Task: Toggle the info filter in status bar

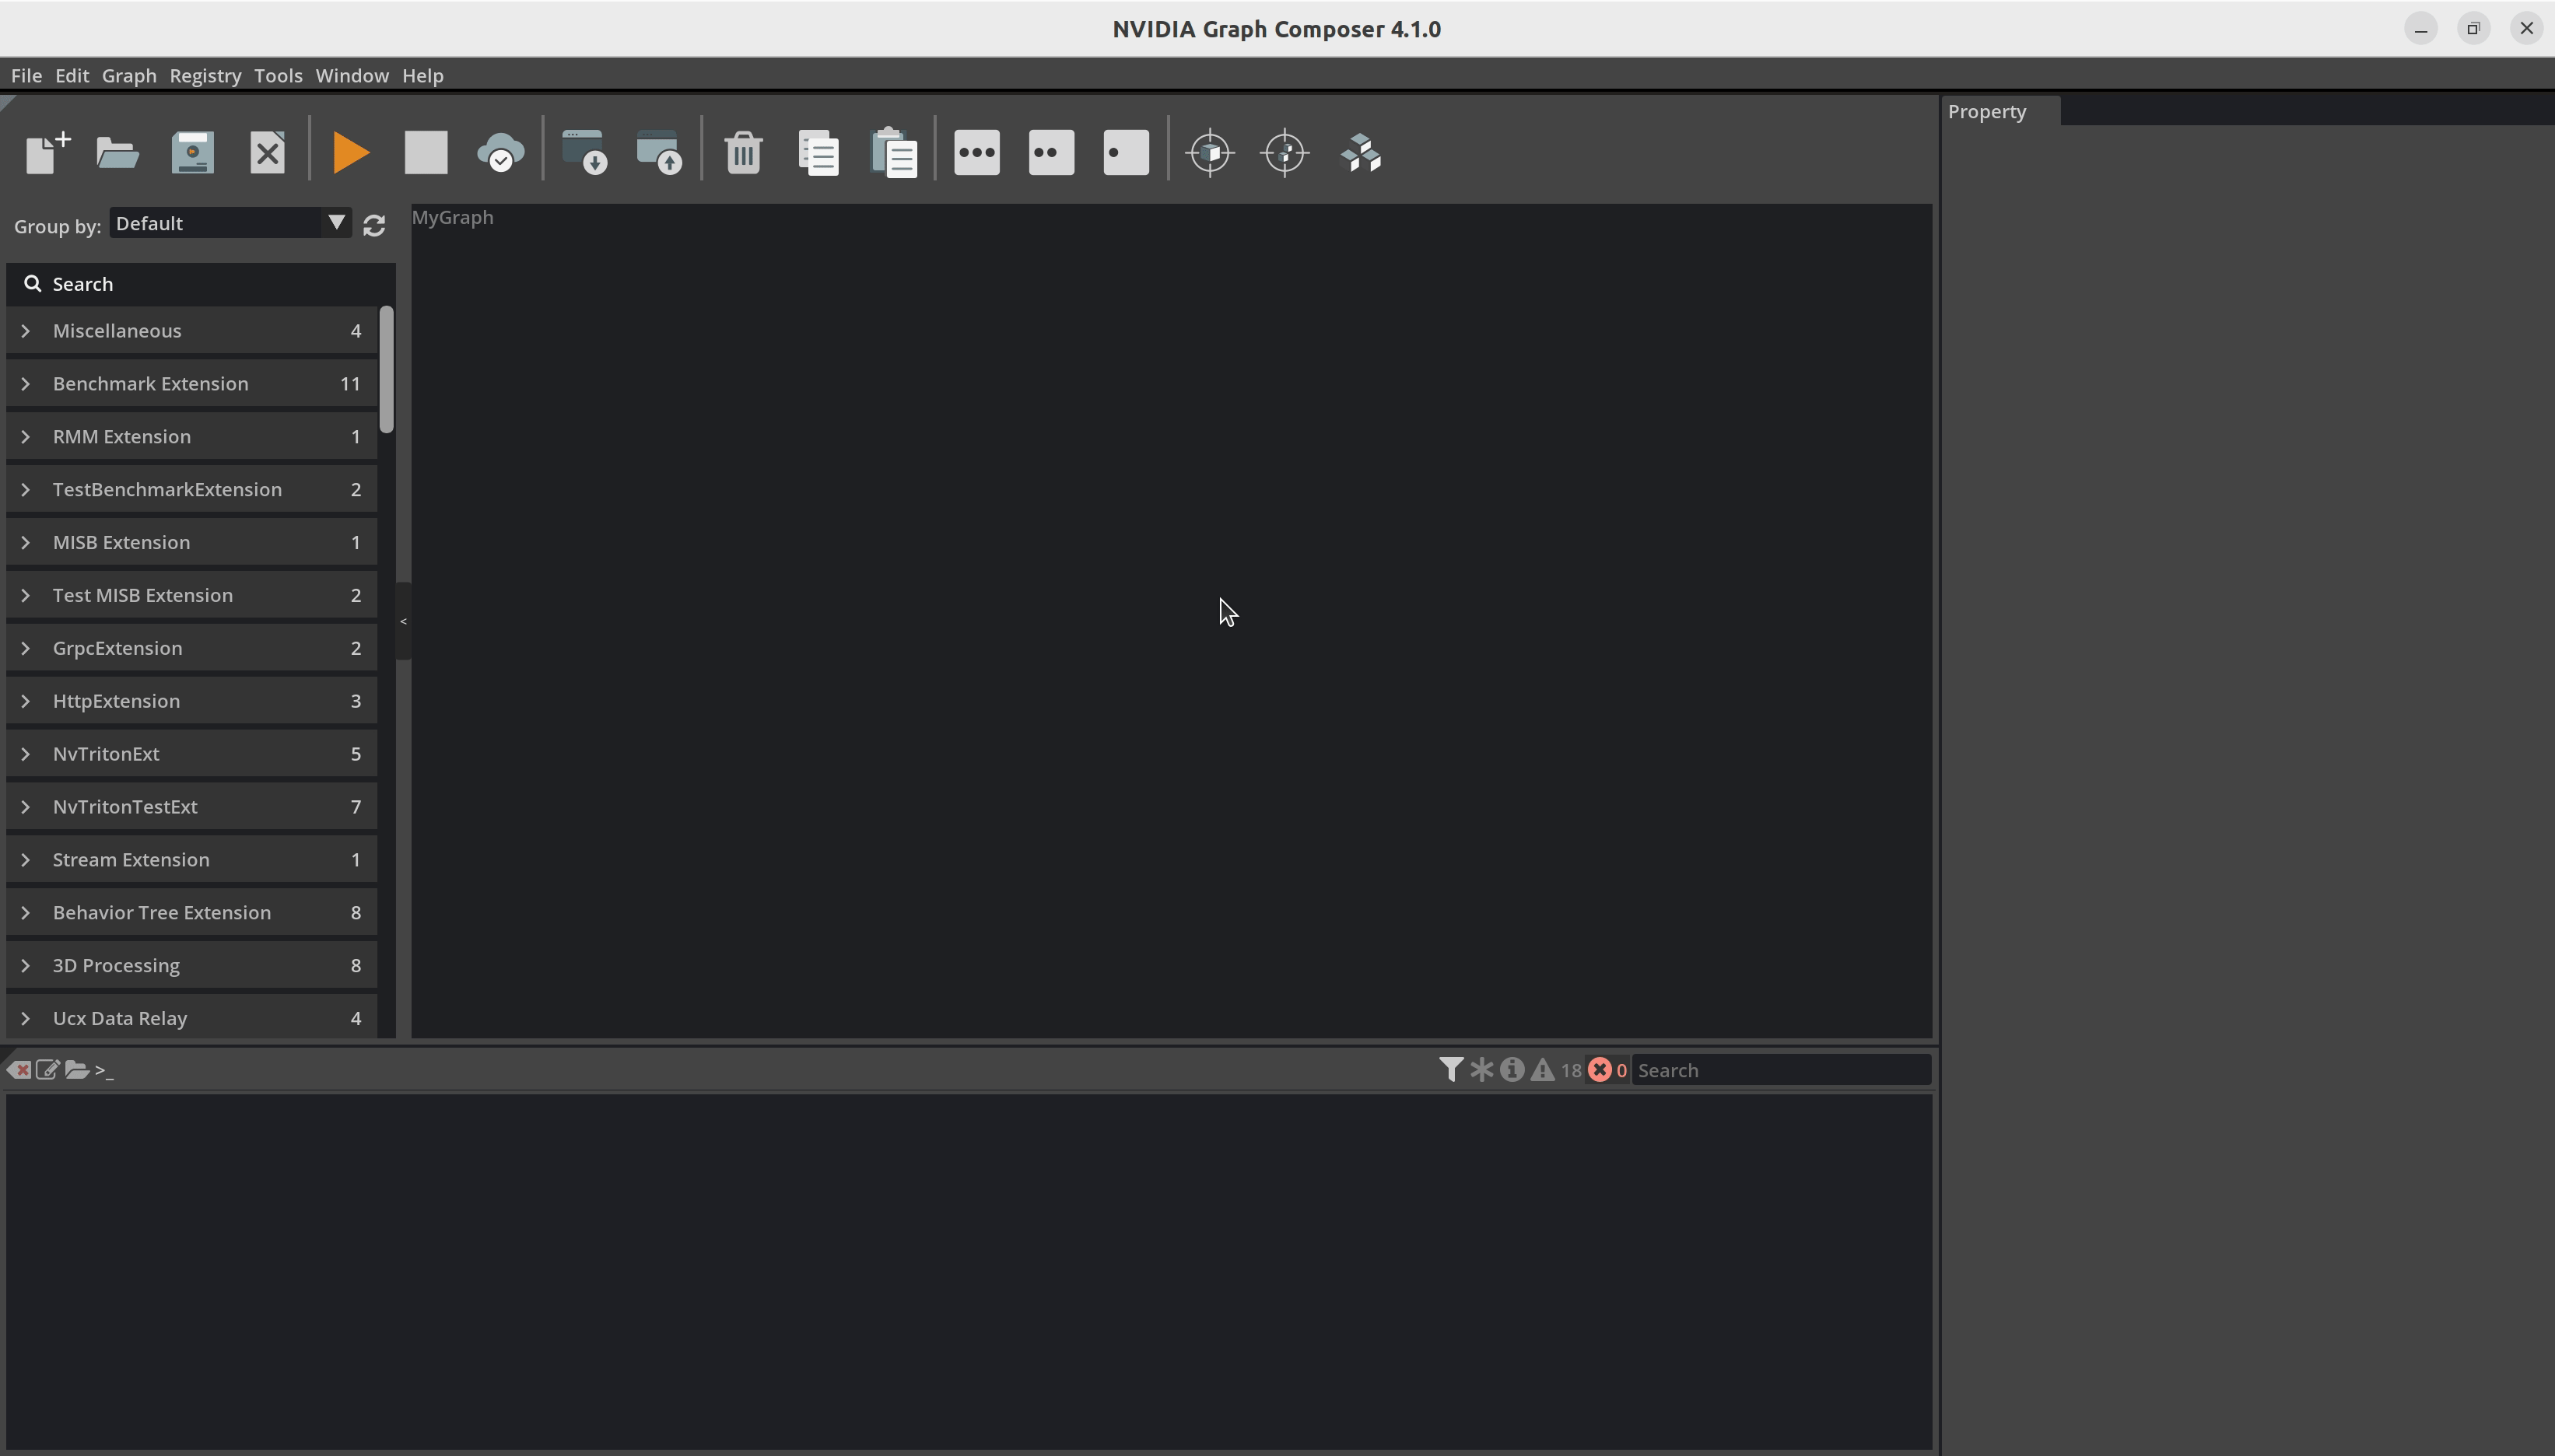Action: pyautogui.click(x=1512, y=1070)
